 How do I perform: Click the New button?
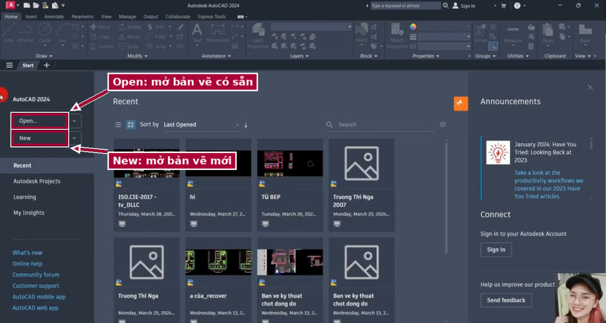[x=40, y=138]
